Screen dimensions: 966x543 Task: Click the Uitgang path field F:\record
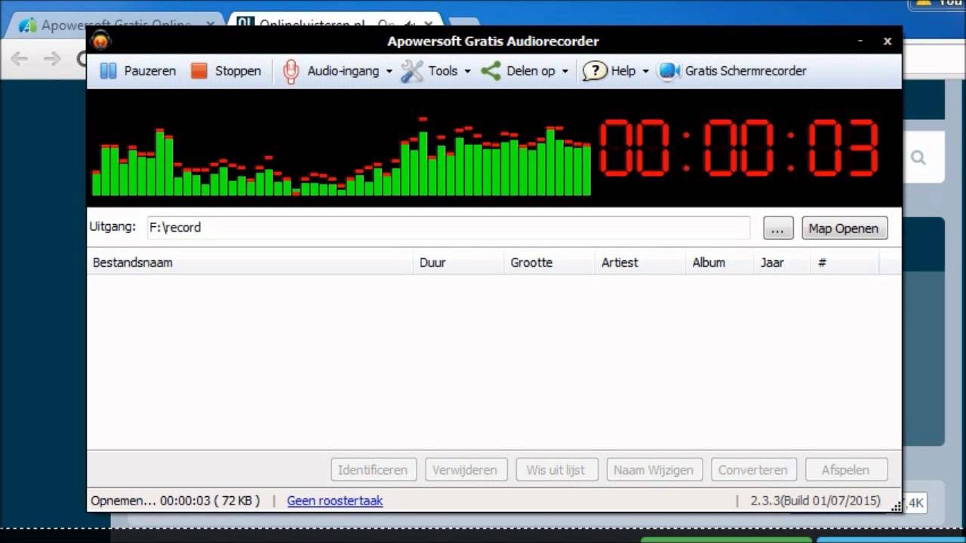click(448, 227)
